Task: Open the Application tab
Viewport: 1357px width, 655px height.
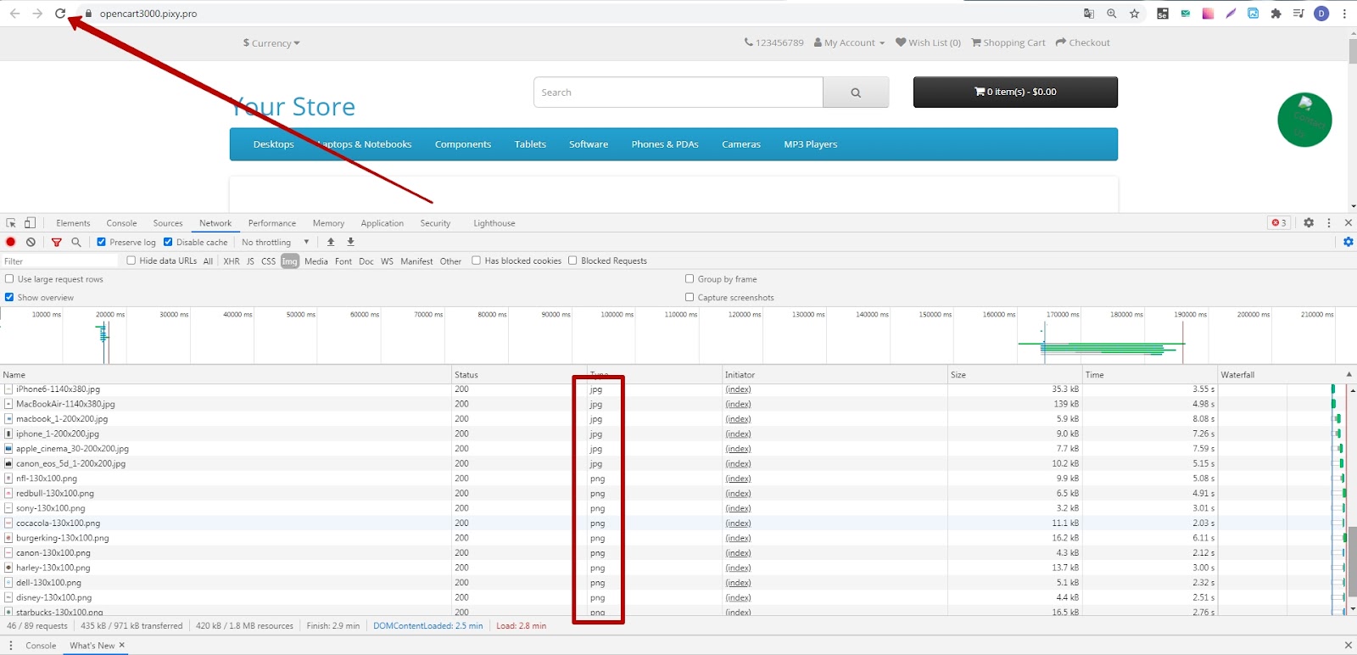Action: point(382,223)
